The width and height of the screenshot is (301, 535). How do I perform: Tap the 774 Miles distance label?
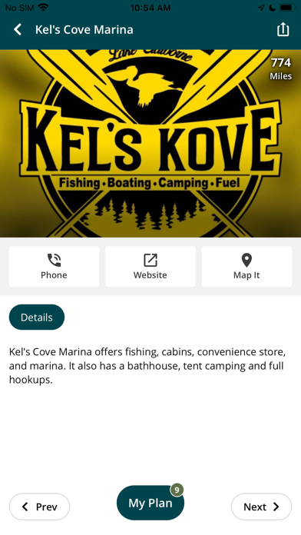pyautogui.click(x=281, y=68)
